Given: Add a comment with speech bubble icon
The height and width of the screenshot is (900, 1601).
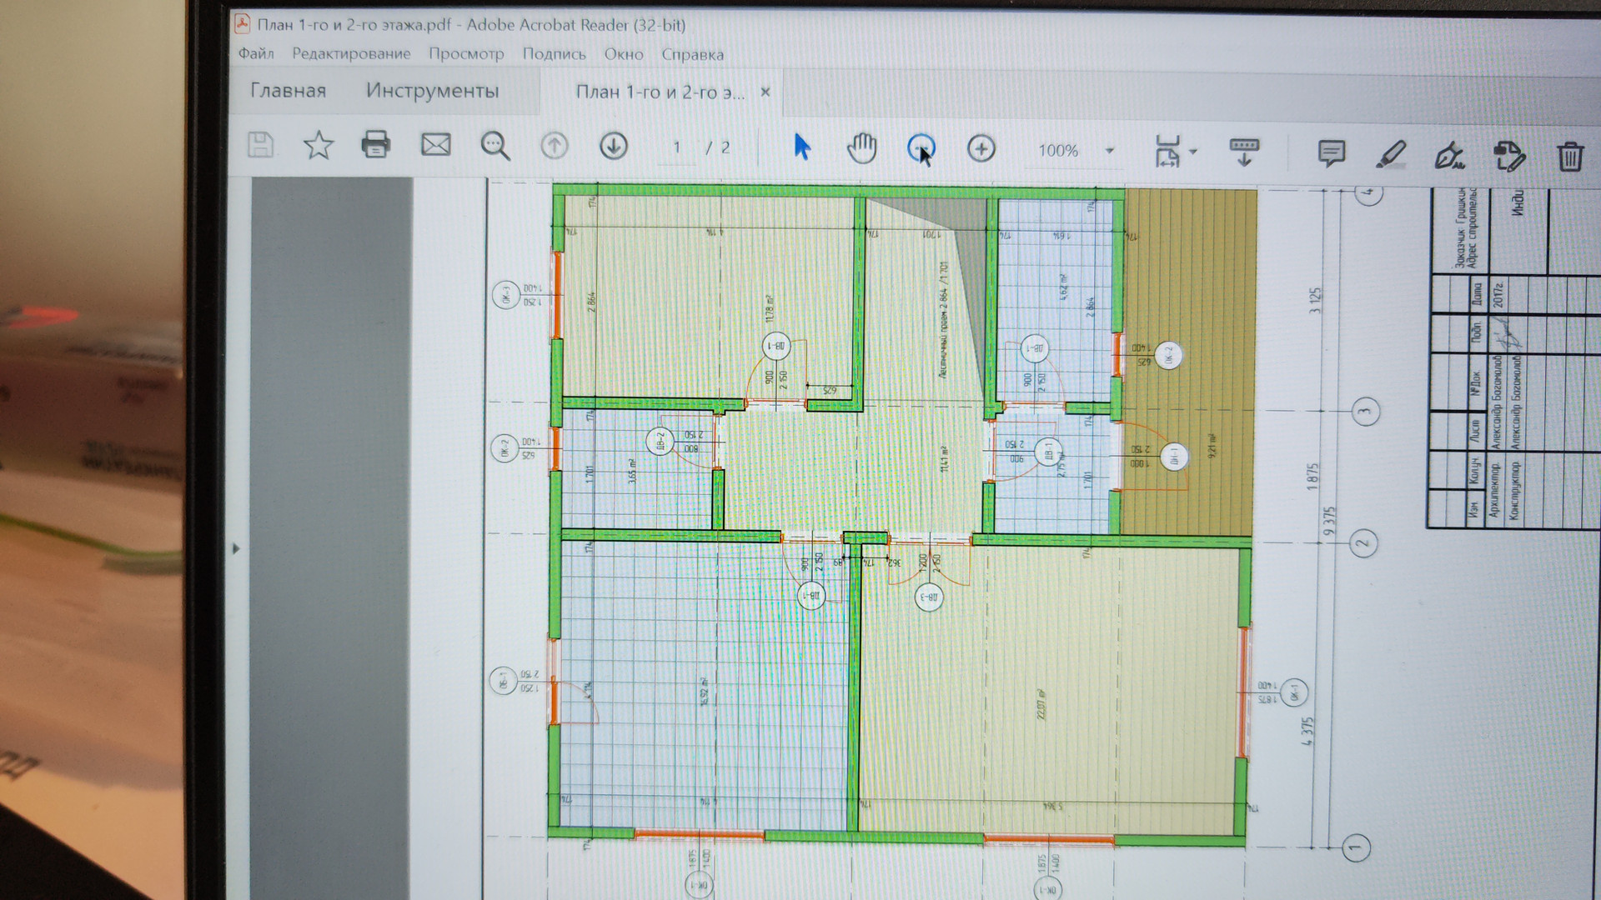Looking at the screenshot, I should click(x=1331, y=153).
